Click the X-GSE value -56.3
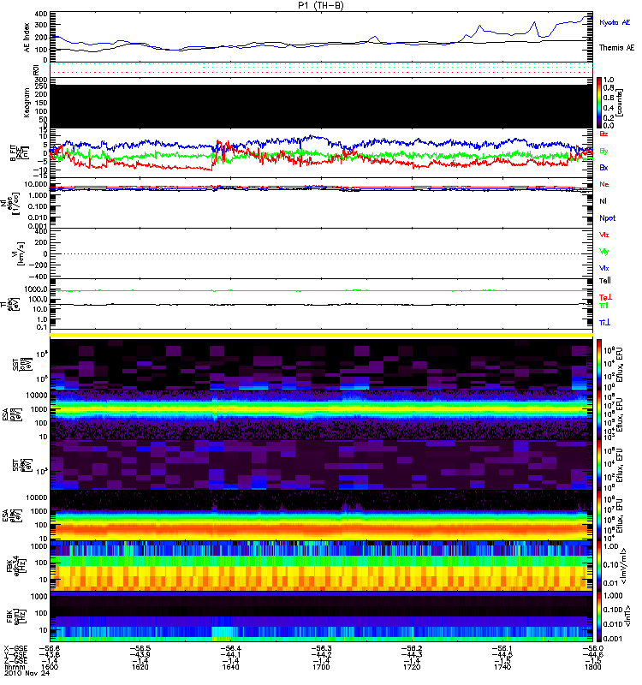This screenshot has height=685, width=642. pos(321,649)
